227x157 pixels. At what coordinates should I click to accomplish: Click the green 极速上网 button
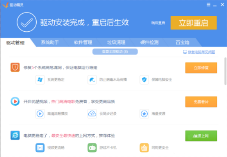tap(201, 136)
